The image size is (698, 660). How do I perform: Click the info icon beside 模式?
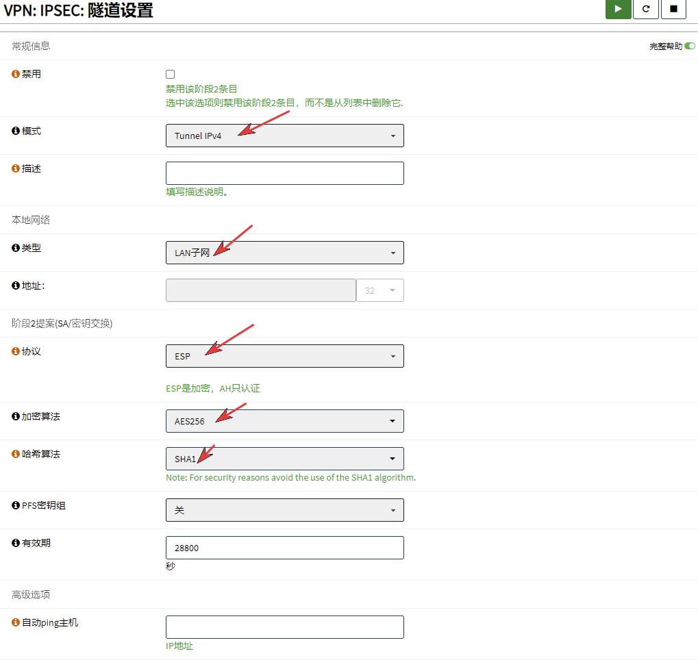16,131
